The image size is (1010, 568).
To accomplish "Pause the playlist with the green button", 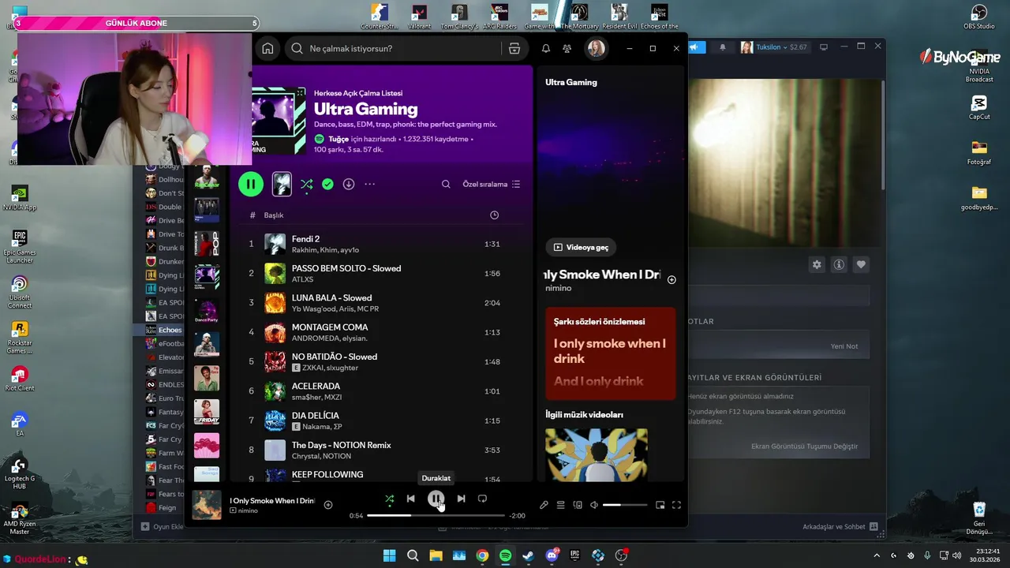I will tap(251, 184).
